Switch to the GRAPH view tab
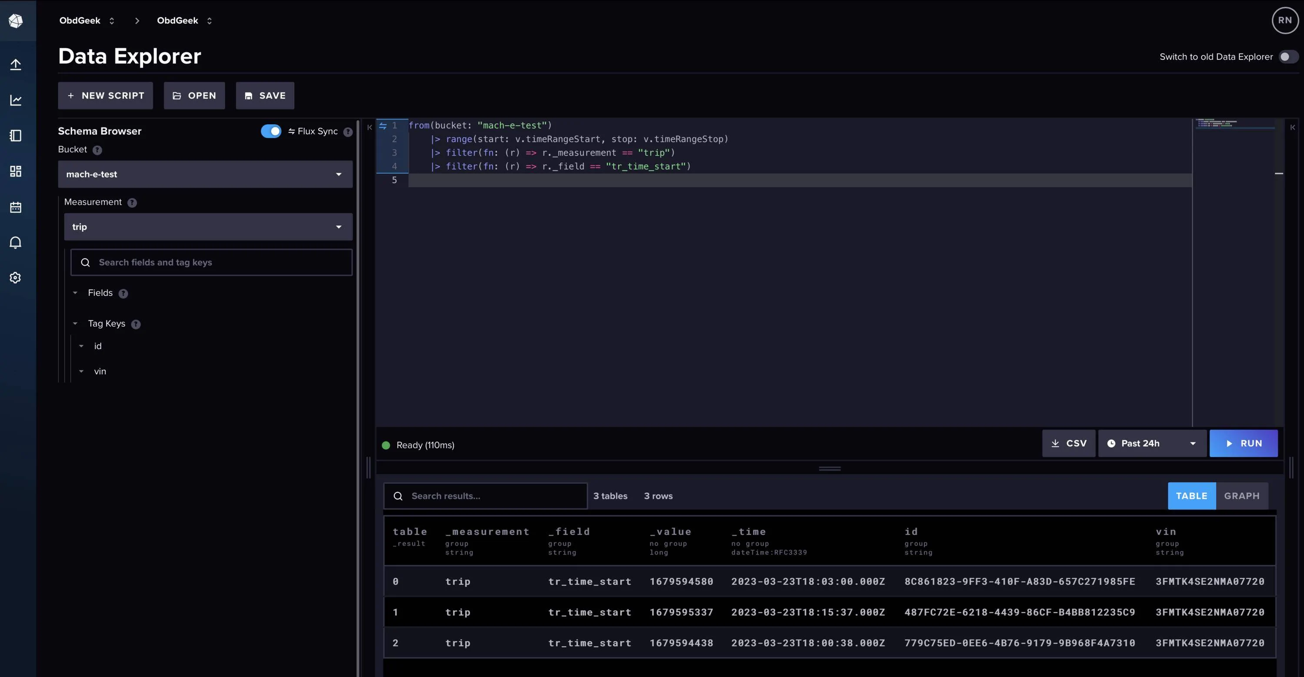 (1242, 496)
